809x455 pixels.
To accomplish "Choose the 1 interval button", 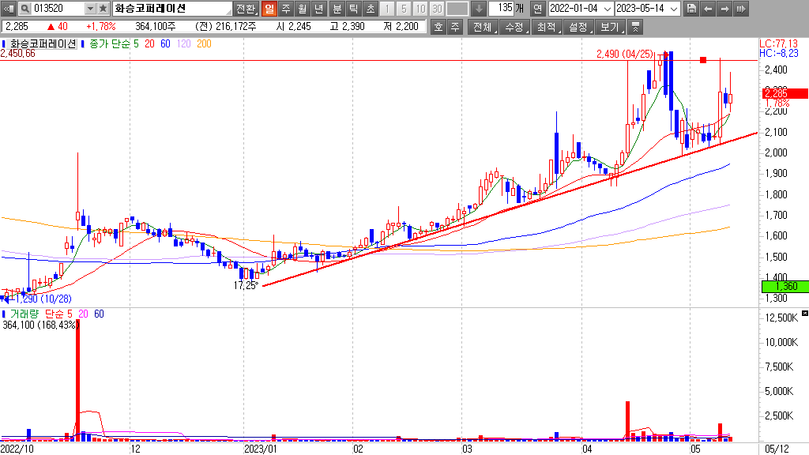I will click(387, 9).
